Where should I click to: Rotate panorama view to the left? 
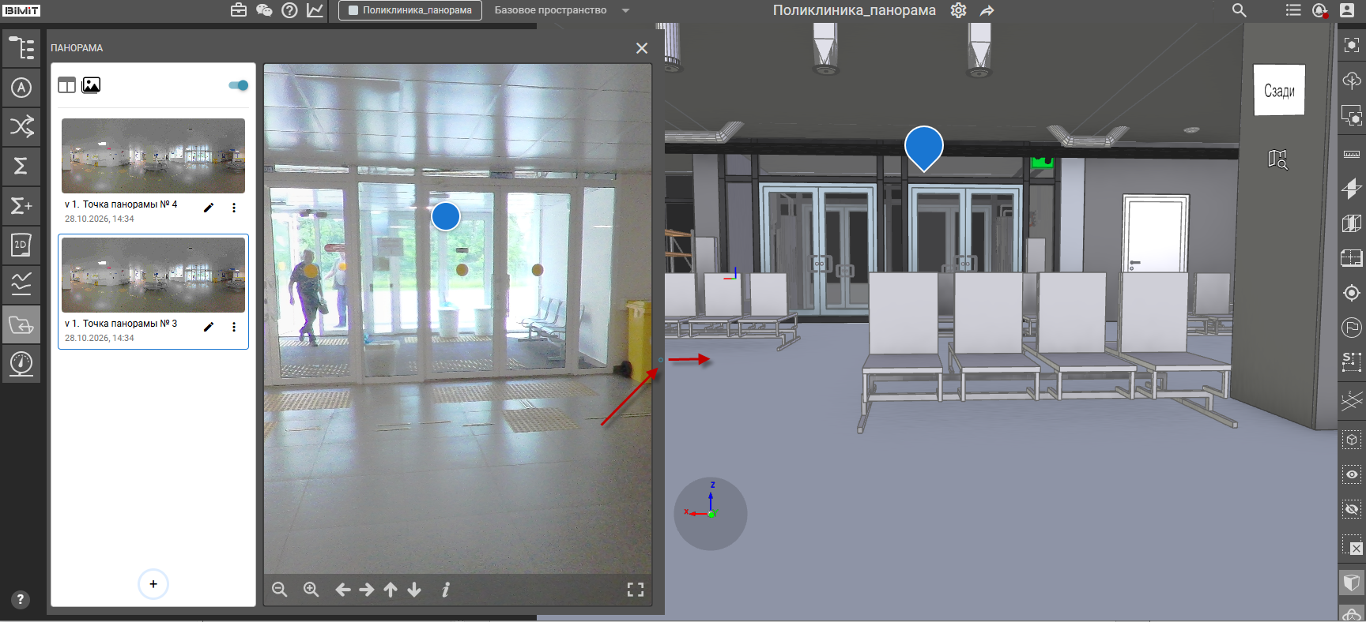click(343, 590)
